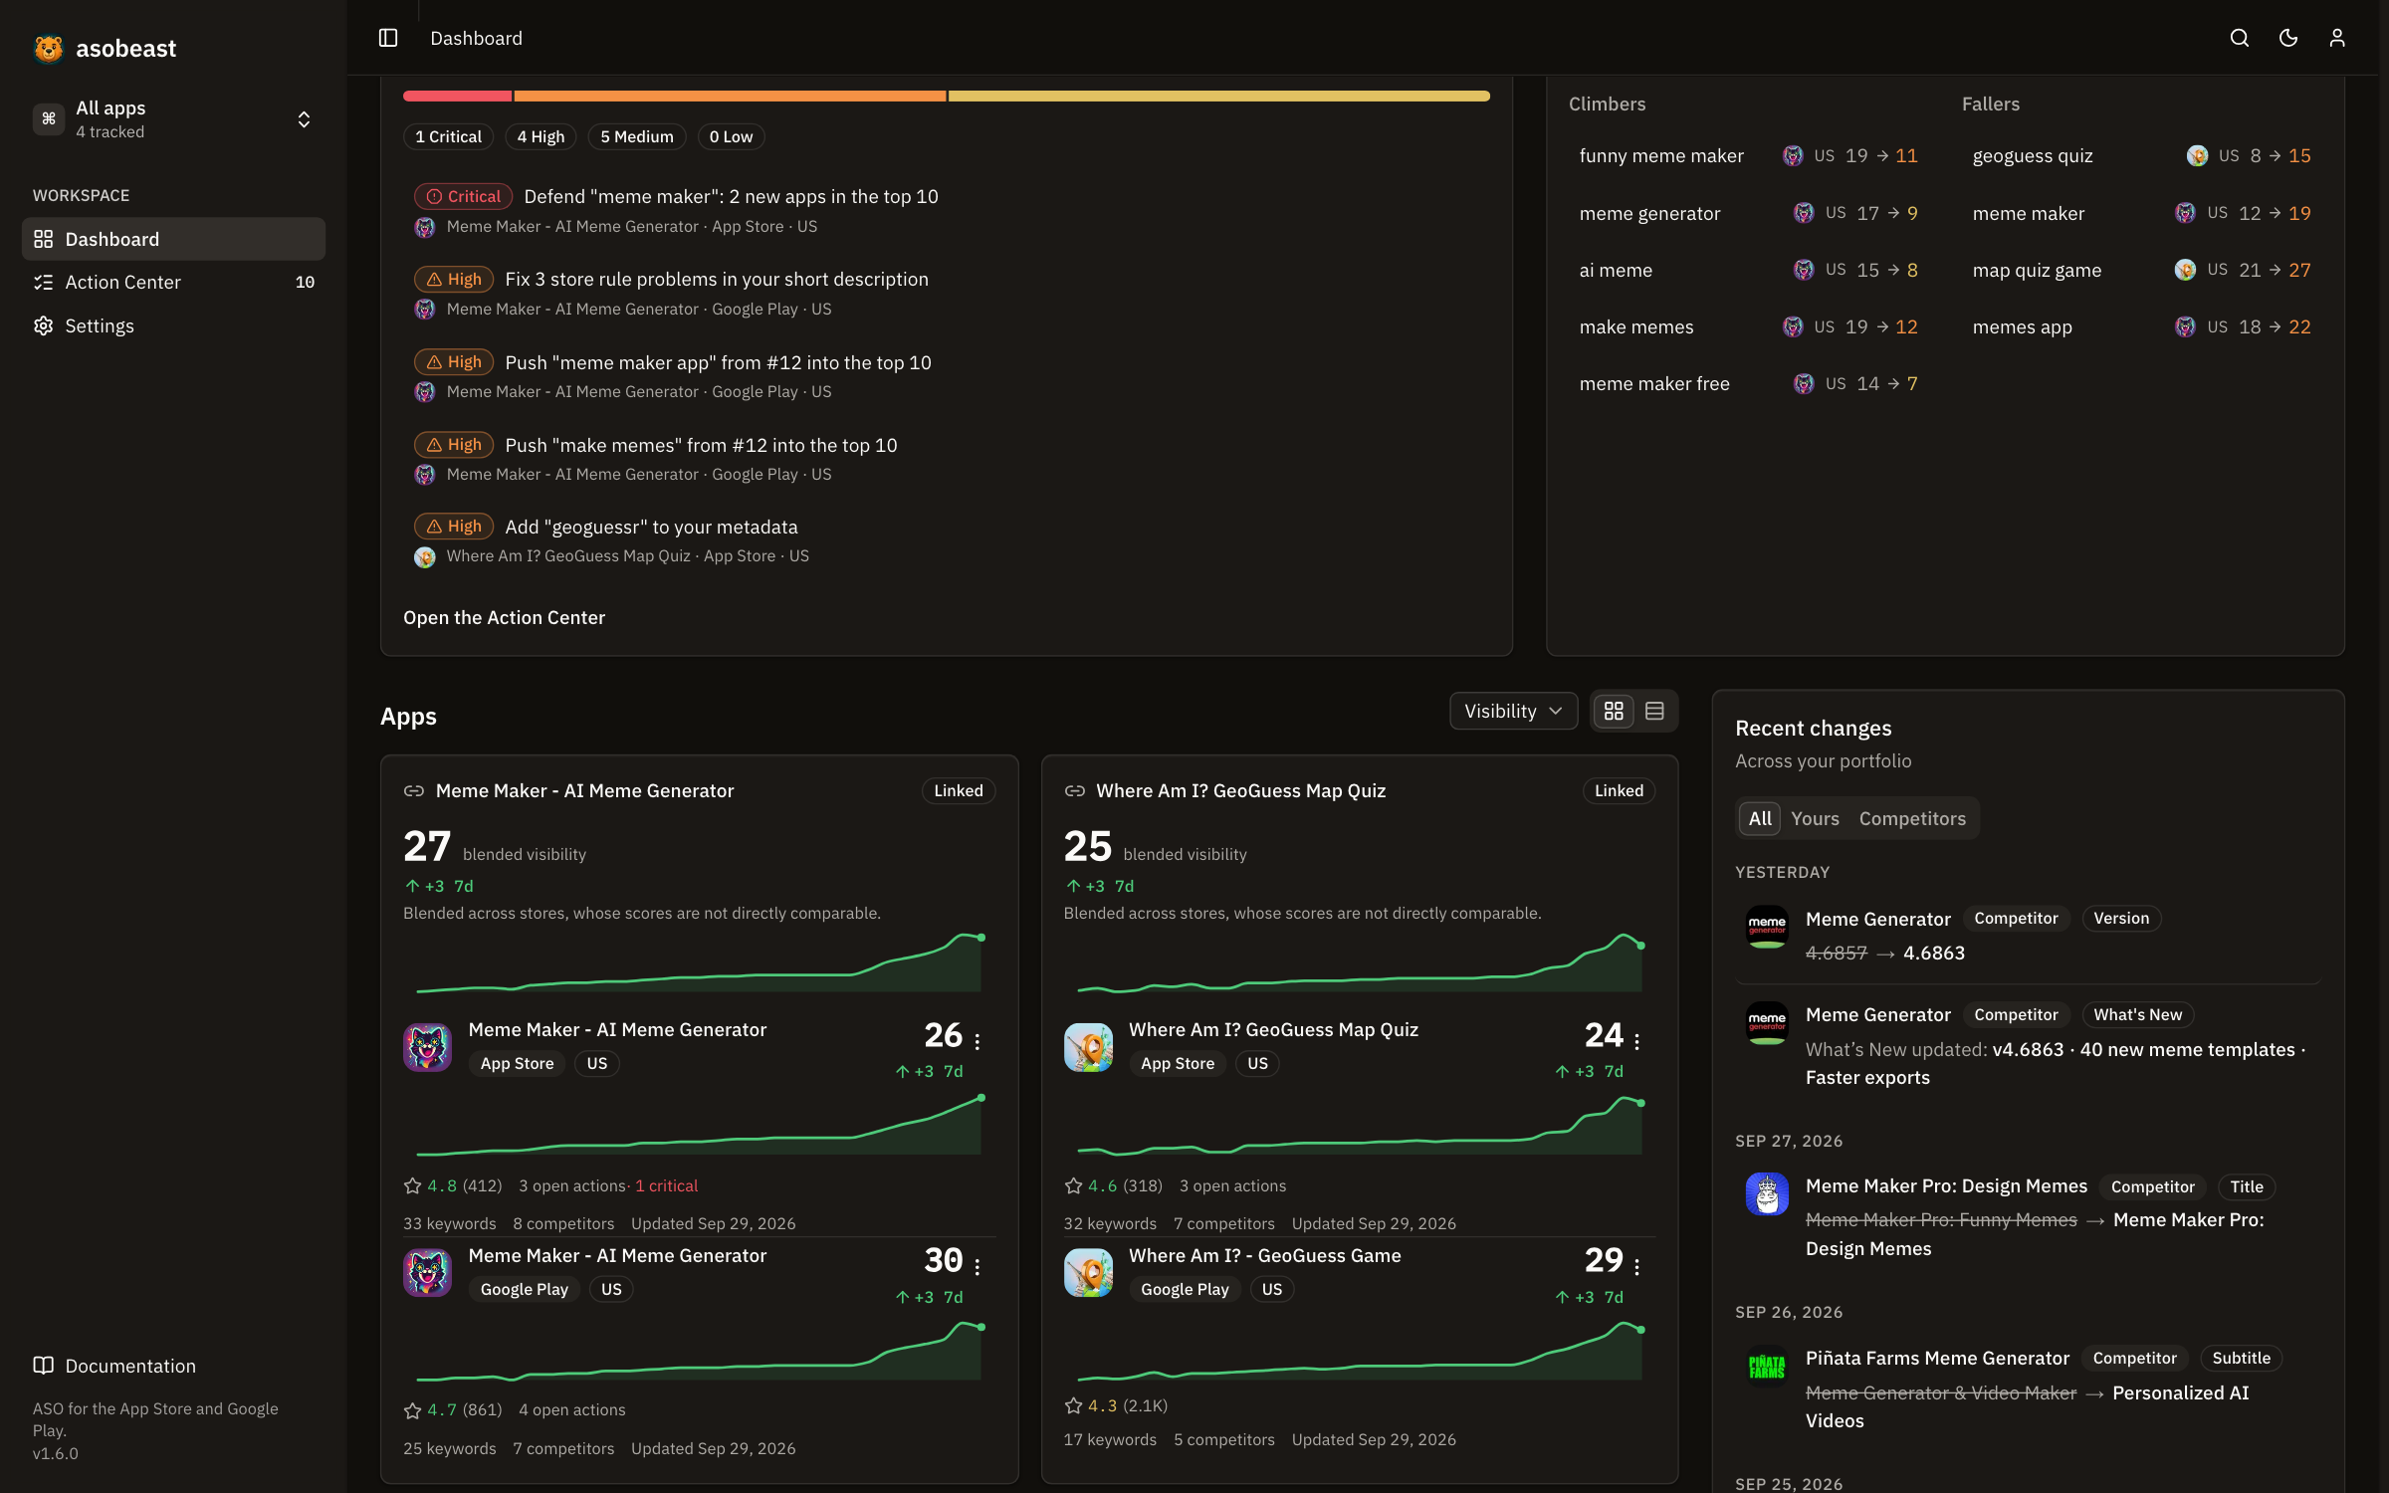Click the yellow medium segment of priority bar
Image resolution: width=2389 pixels, height=1493 pixels.
pyautogui.click(x=1218, y=97)
